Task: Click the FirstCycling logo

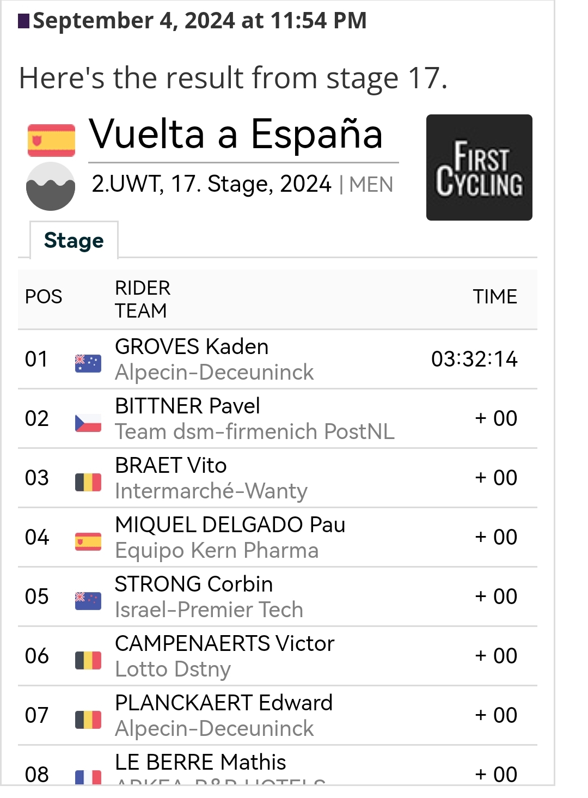Action: tap(479, 167)
